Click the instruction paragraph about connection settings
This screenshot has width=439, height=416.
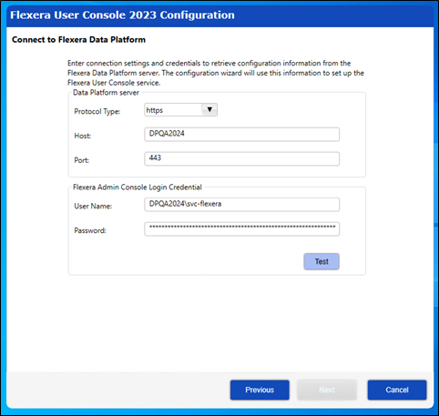(216, 73)
